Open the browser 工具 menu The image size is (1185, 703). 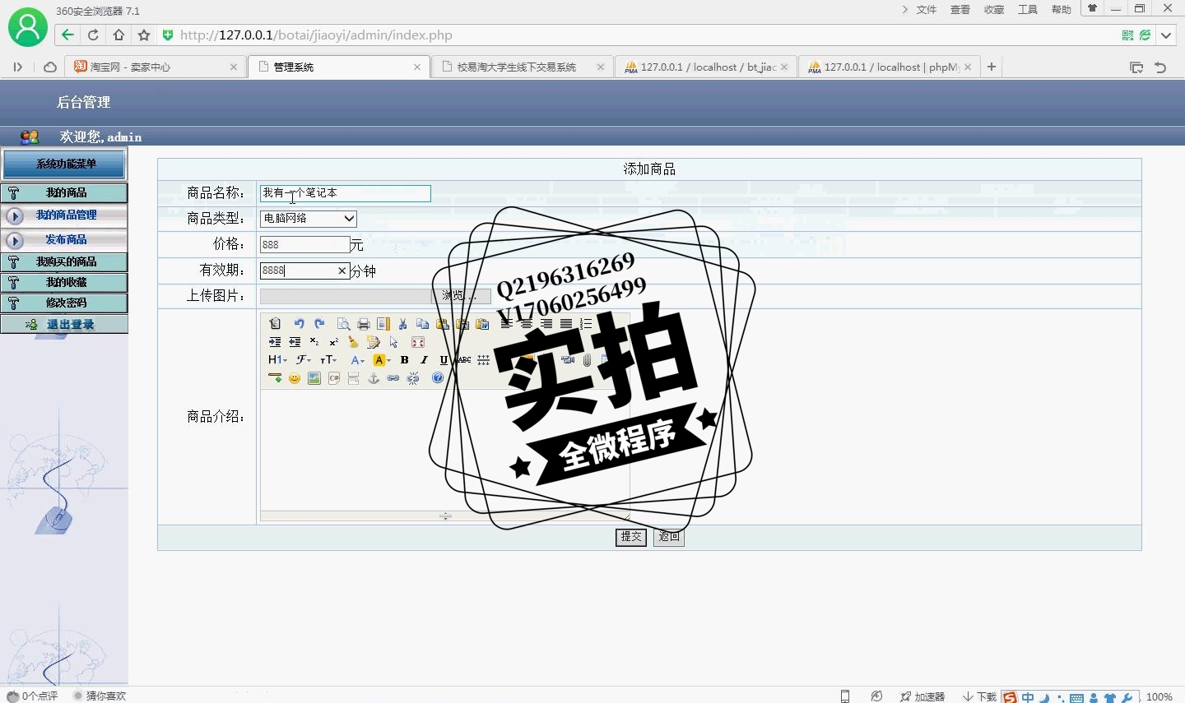coord(1028,10)
